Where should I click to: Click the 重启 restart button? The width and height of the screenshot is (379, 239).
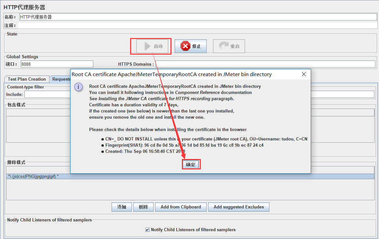[x=229, y=46]
